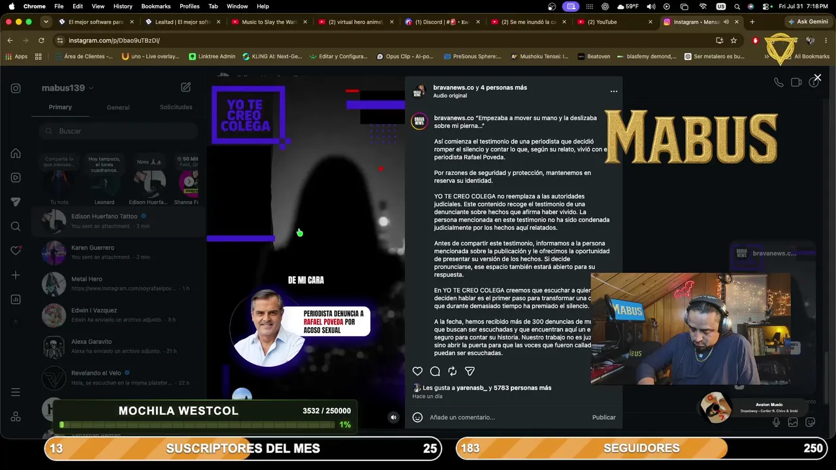
Task: Go back to the previous page
Action: coord(10,40)
